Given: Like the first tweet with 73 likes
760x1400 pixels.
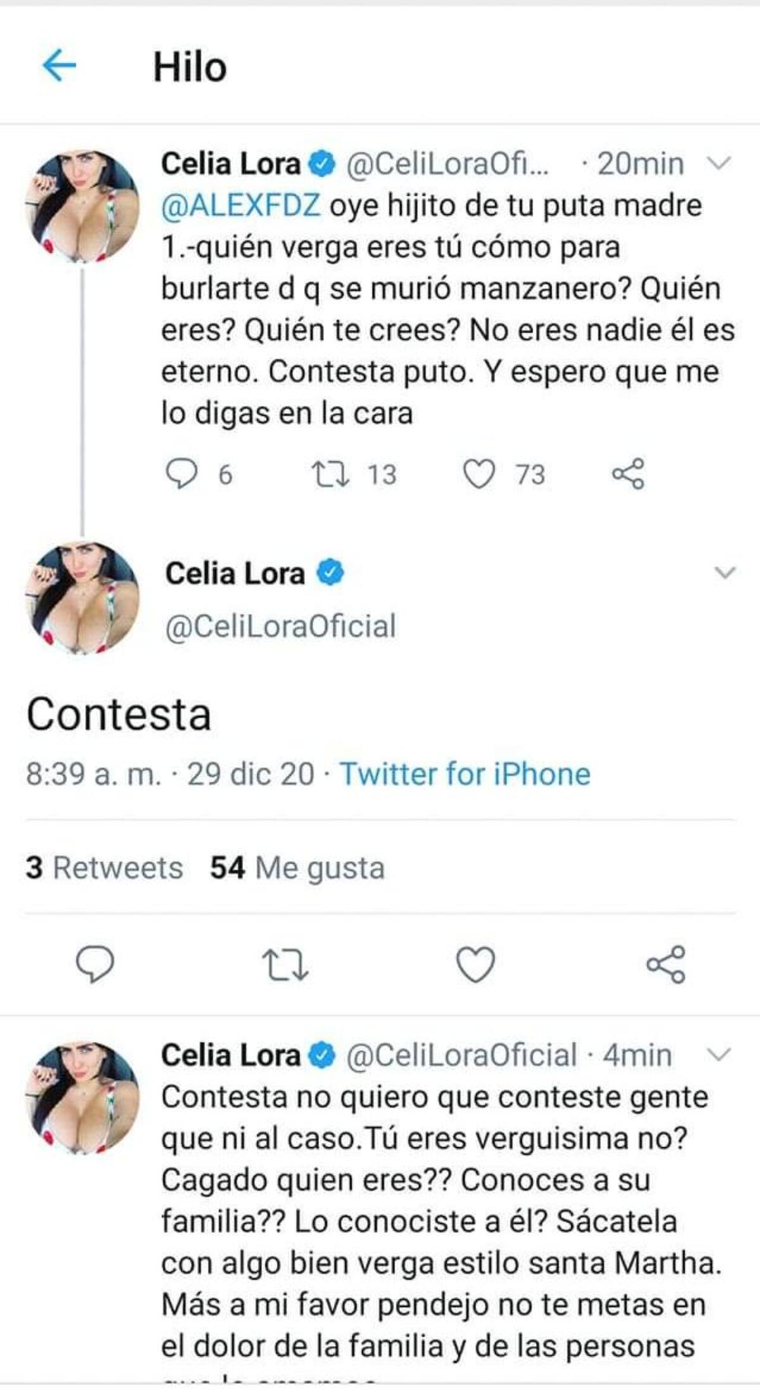Looking at the screenshot, I should click(x=479, y=474).
